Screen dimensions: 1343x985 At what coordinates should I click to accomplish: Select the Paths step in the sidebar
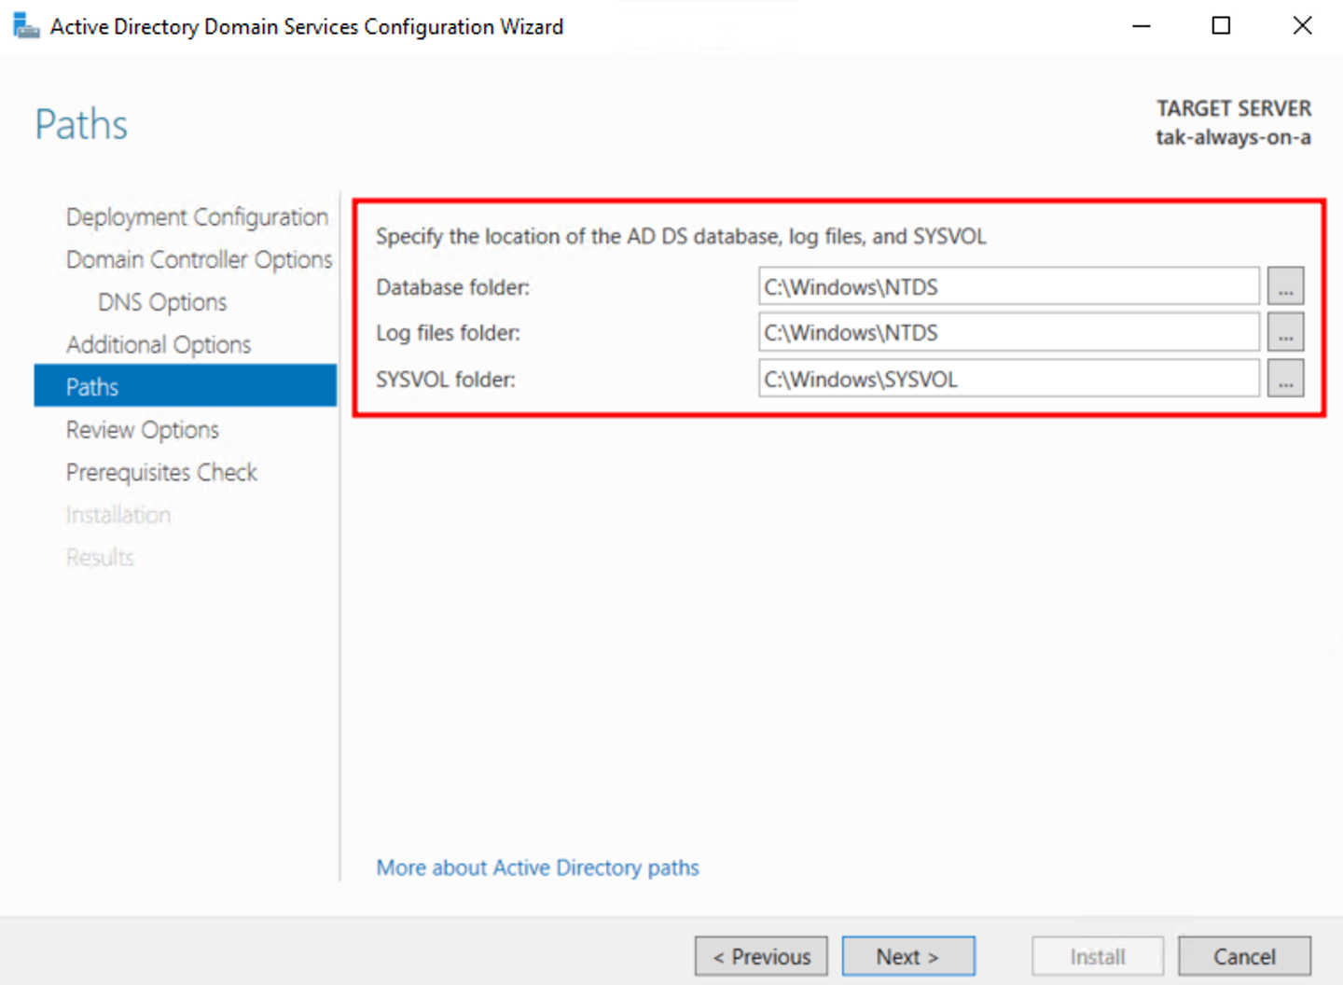point(185,385)
